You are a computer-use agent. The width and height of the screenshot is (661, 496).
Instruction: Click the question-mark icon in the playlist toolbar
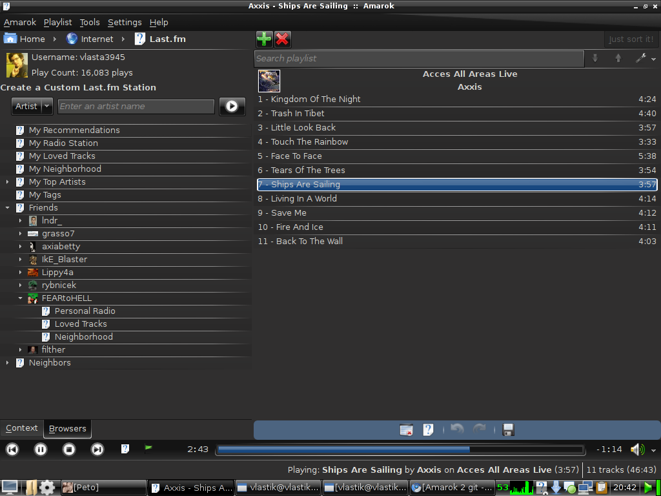coord(428,429)
